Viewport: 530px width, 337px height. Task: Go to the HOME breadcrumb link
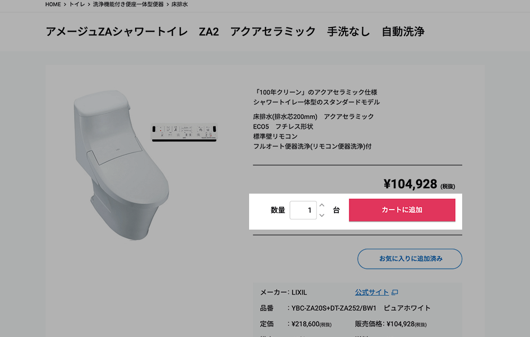53,4
